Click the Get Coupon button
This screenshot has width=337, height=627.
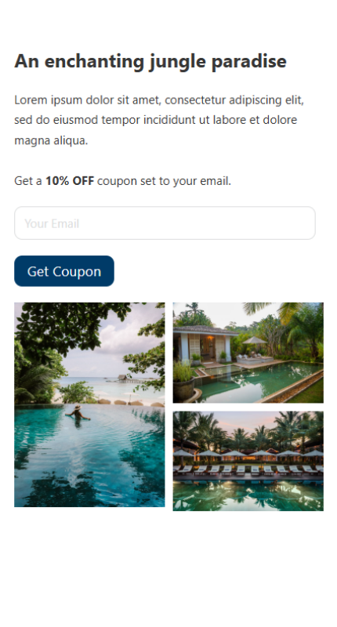[x=64, y=271]
